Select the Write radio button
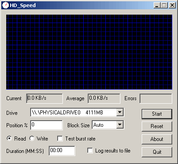 coord(32,138)
